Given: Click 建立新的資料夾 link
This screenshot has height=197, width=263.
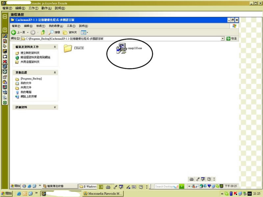Looking at the screenshot, I should 30,53.
